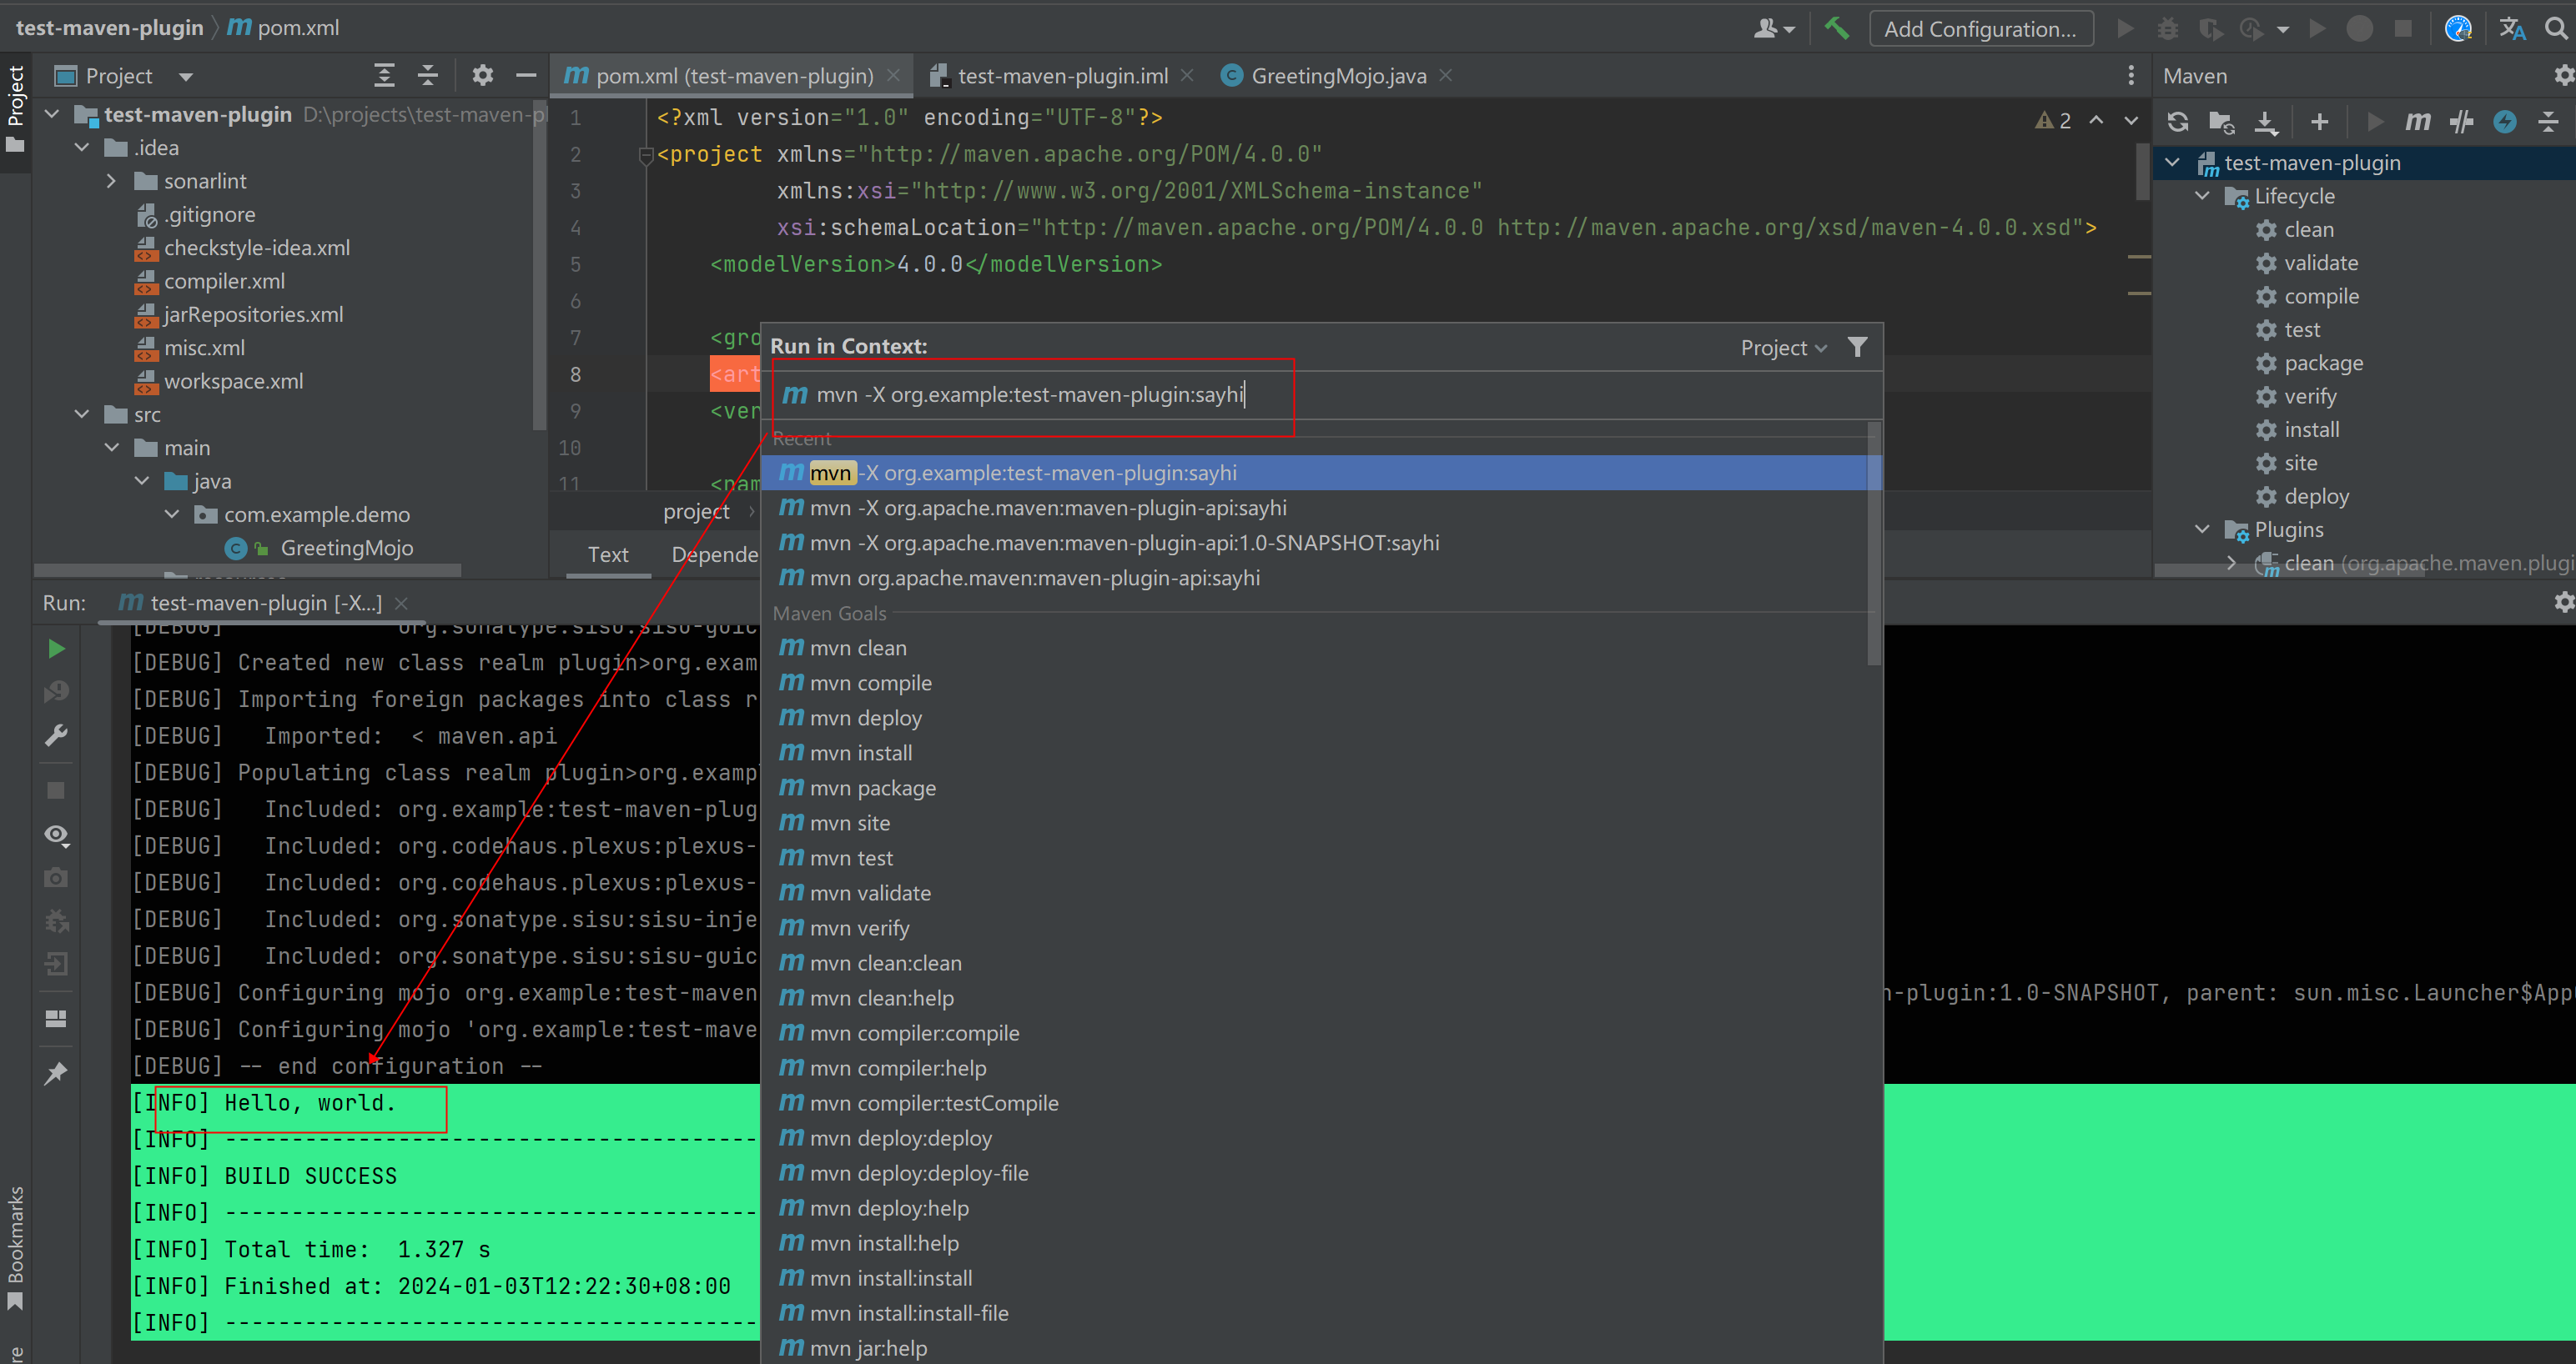
Task: Toggle the eye icon in Run panel
Action: 57,834
